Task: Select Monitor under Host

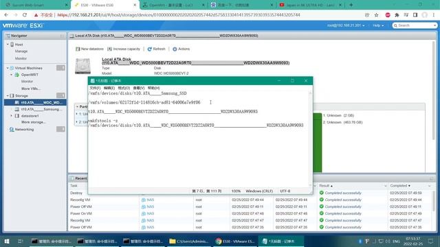Action: (x=21, y=58)
